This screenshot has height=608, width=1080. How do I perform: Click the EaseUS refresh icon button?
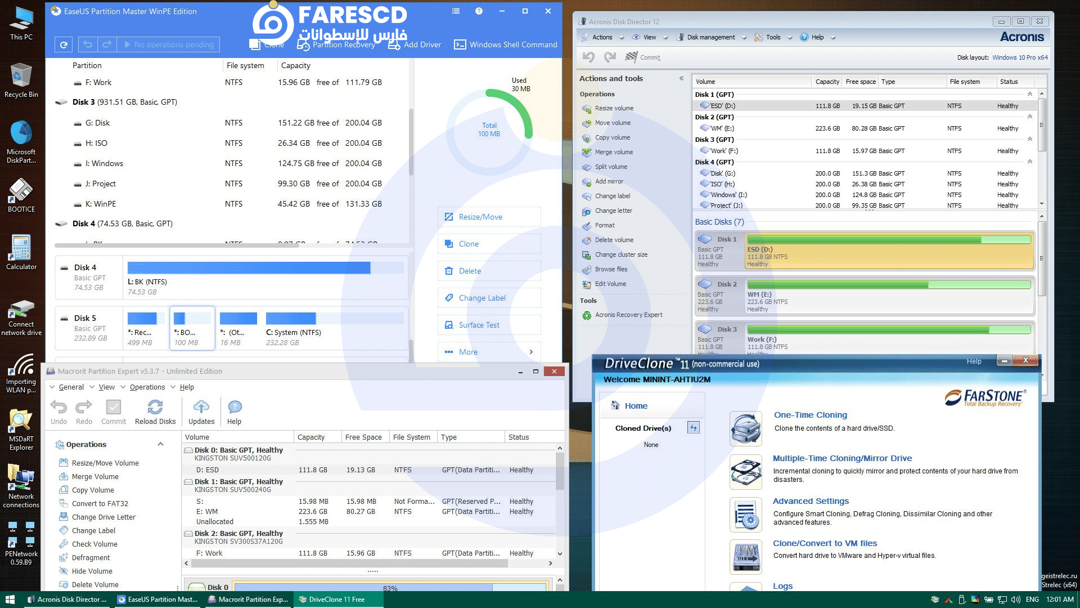point(64,44)
